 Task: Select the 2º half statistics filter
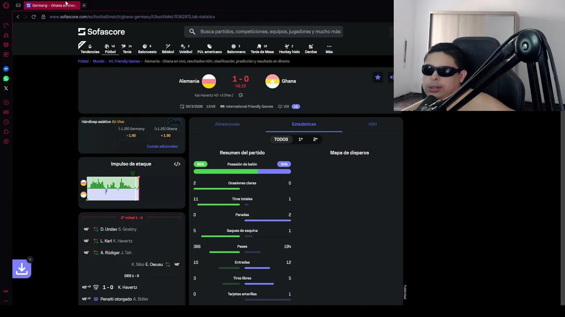click(x=315, y=139)
